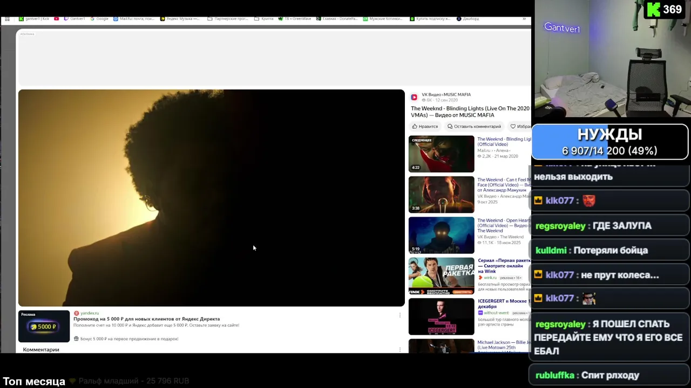Click the НУЖДЫ donation goal progress bar
Screen dimensions: 691x388
point(610,142)
